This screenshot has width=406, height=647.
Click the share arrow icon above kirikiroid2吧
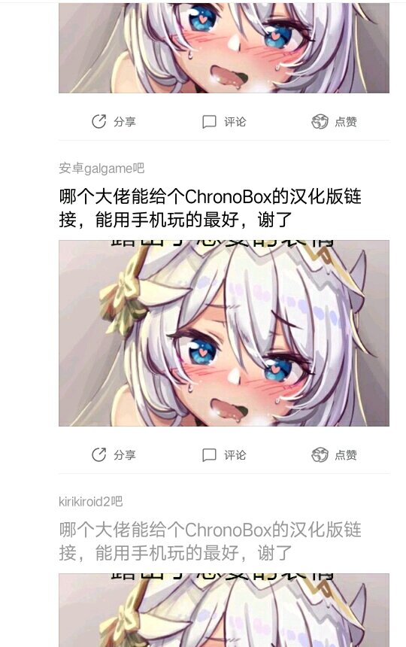(x=99, y=454)
